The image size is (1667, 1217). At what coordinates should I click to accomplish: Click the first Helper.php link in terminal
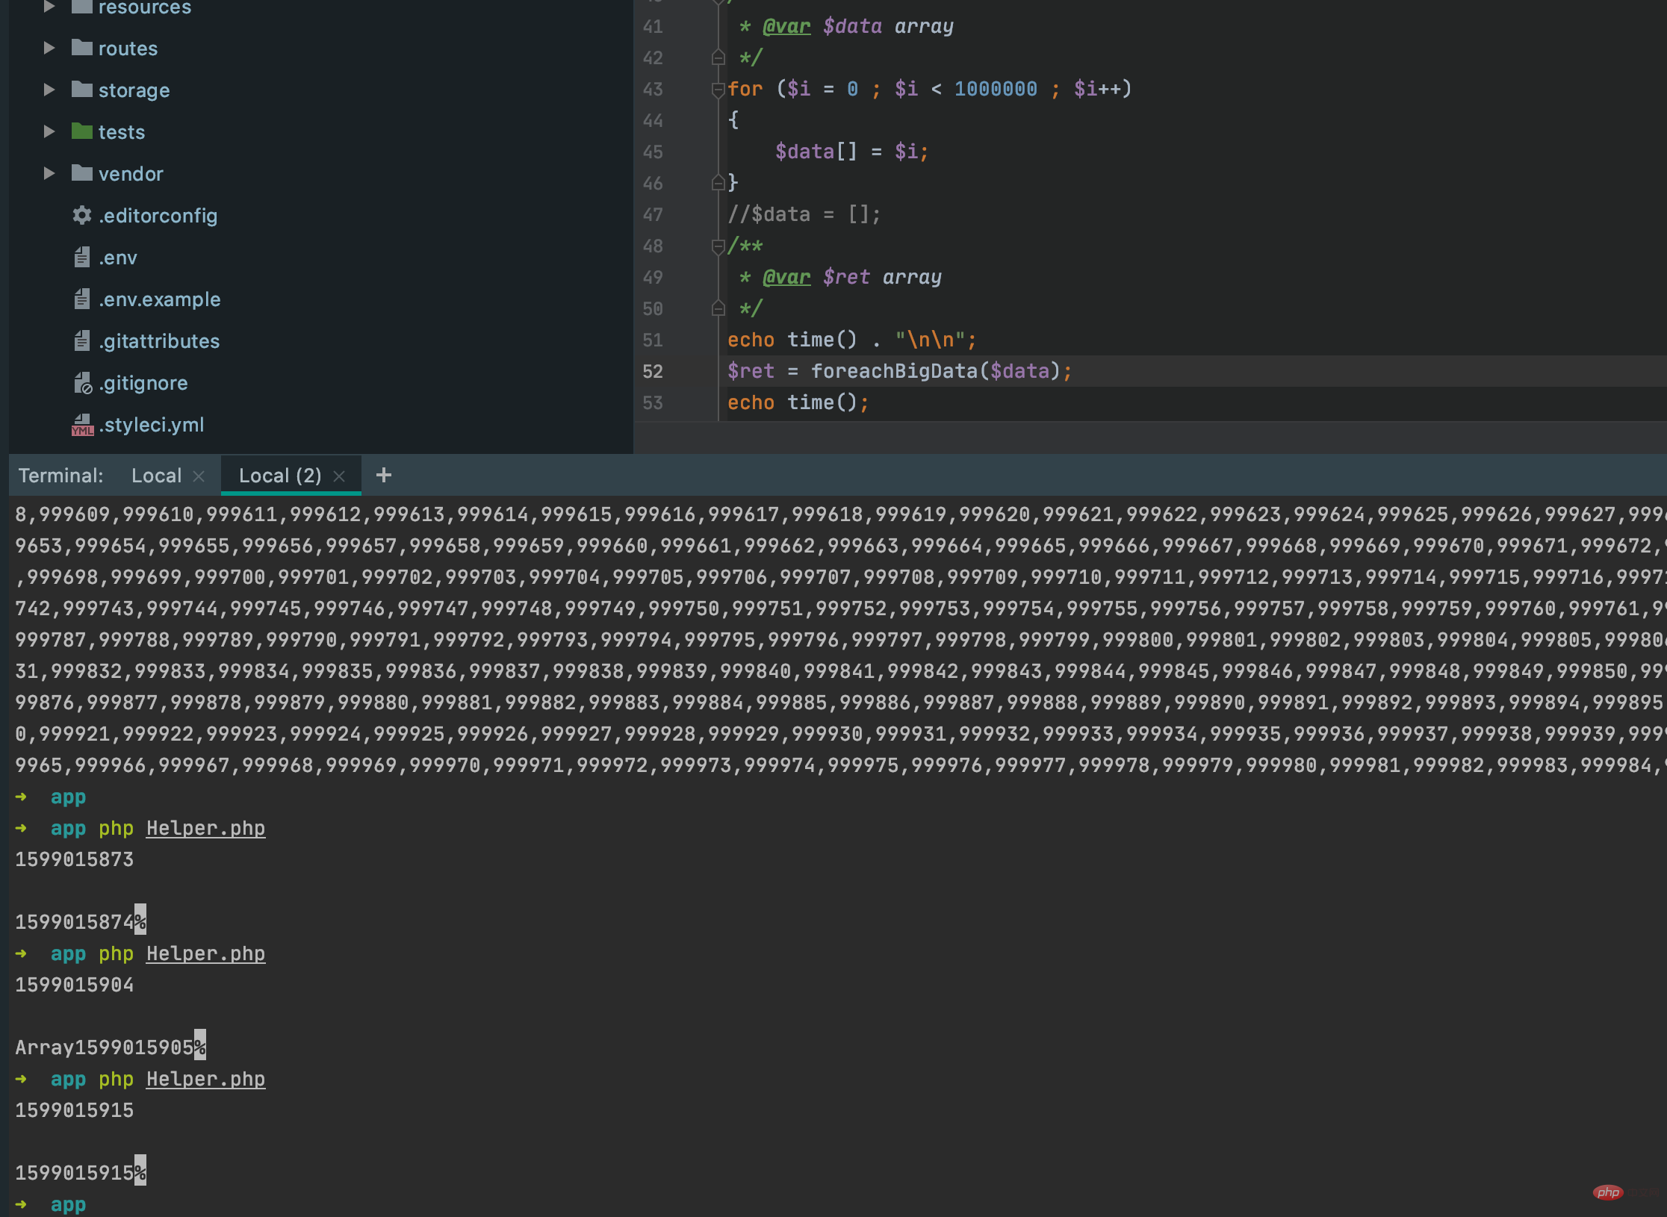point(205,828)
